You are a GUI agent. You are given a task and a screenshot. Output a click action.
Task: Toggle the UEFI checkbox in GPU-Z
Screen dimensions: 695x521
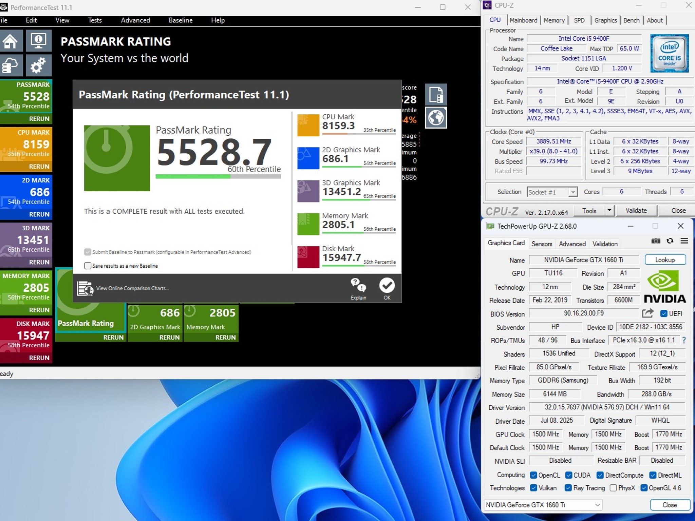(x=664, y=313)
